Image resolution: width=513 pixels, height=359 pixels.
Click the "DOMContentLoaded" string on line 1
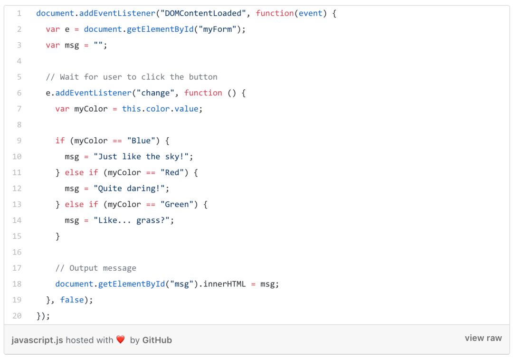click(x=203, y=13)
